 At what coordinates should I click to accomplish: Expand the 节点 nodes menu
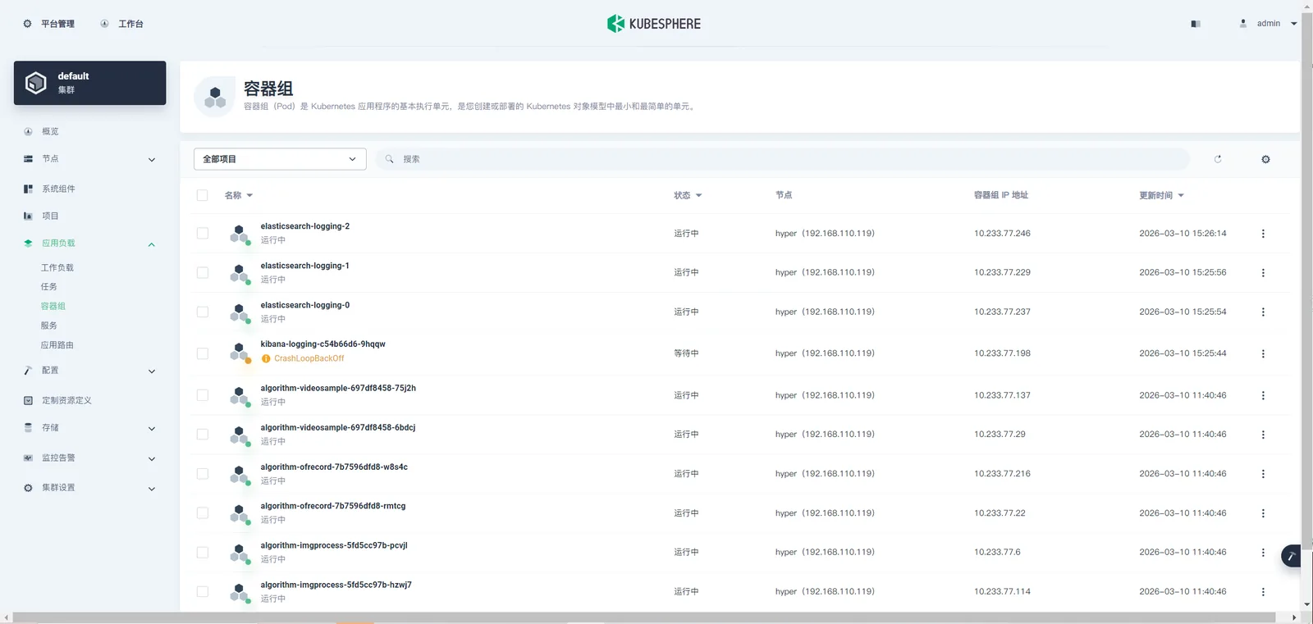pos(89,159)
